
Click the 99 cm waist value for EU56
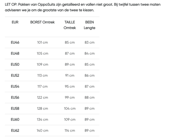click(70, 97)
